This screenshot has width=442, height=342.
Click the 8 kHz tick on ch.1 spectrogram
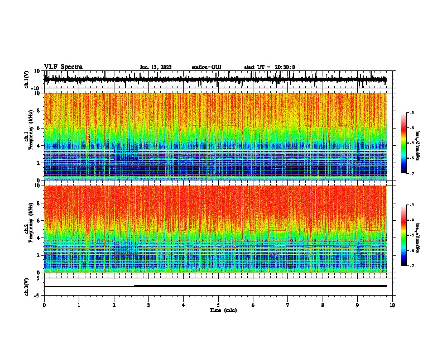click(39, 111)
